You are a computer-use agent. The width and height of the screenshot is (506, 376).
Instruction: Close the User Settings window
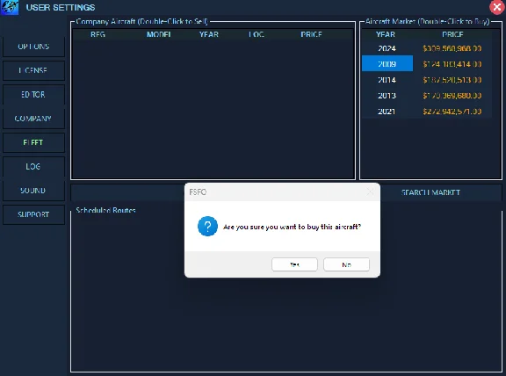pos(497,7)
